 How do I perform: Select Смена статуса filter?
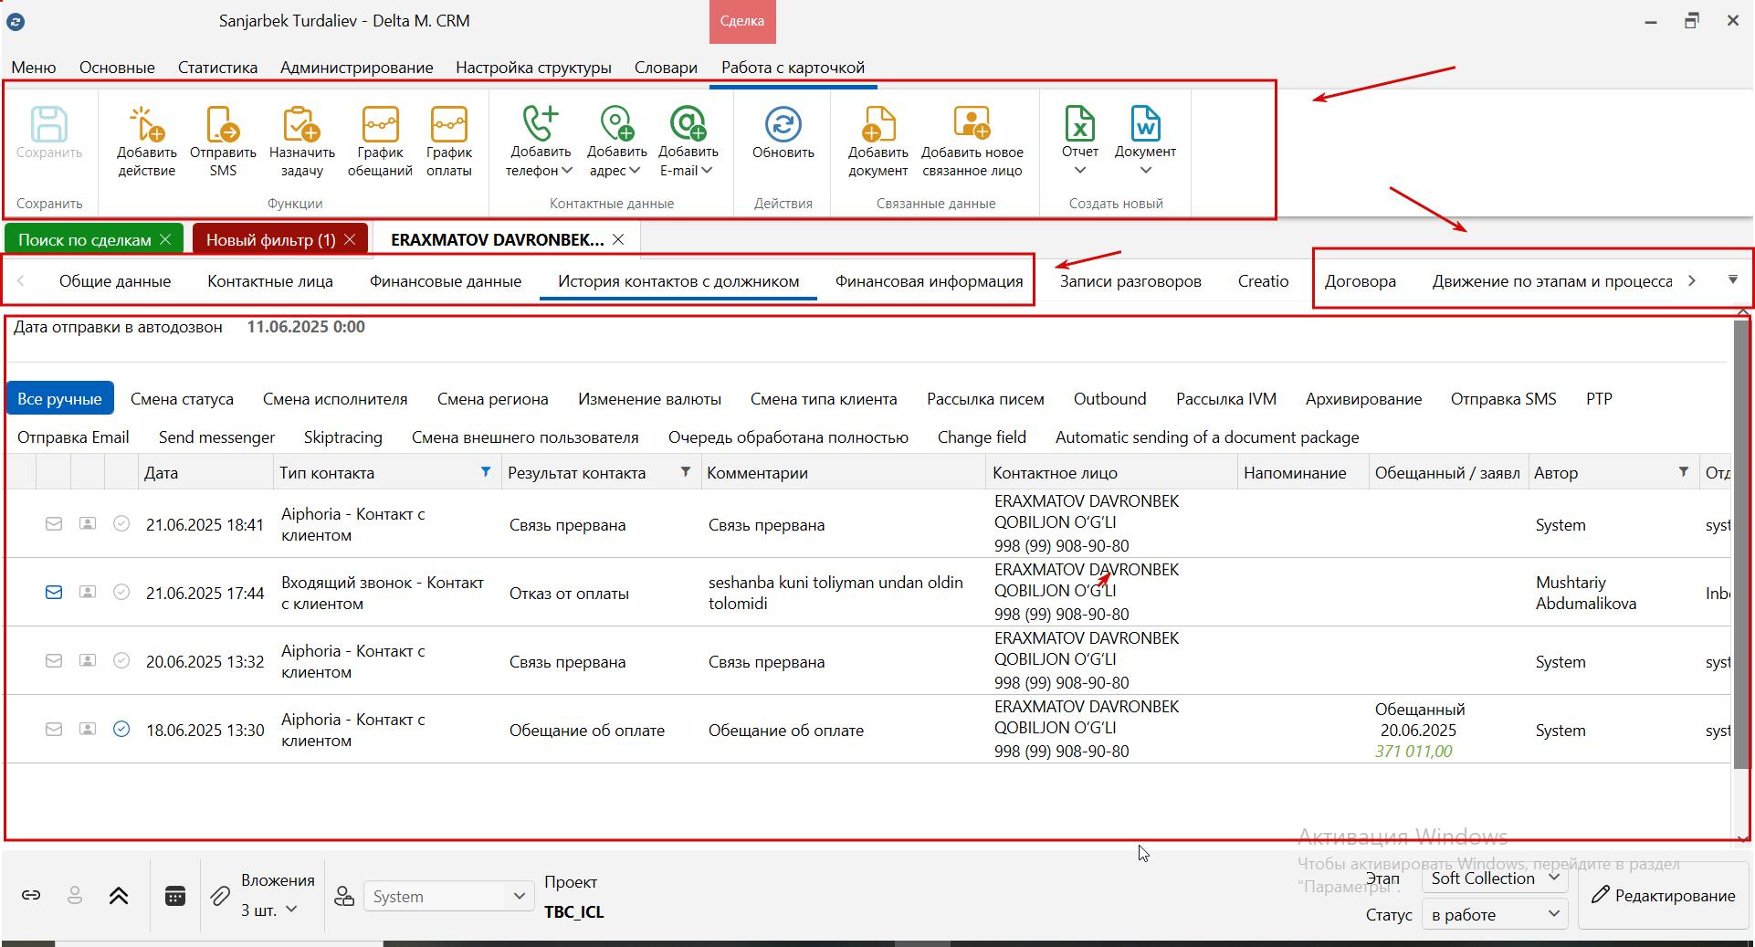pyautogui.click(x=182, y=399)
